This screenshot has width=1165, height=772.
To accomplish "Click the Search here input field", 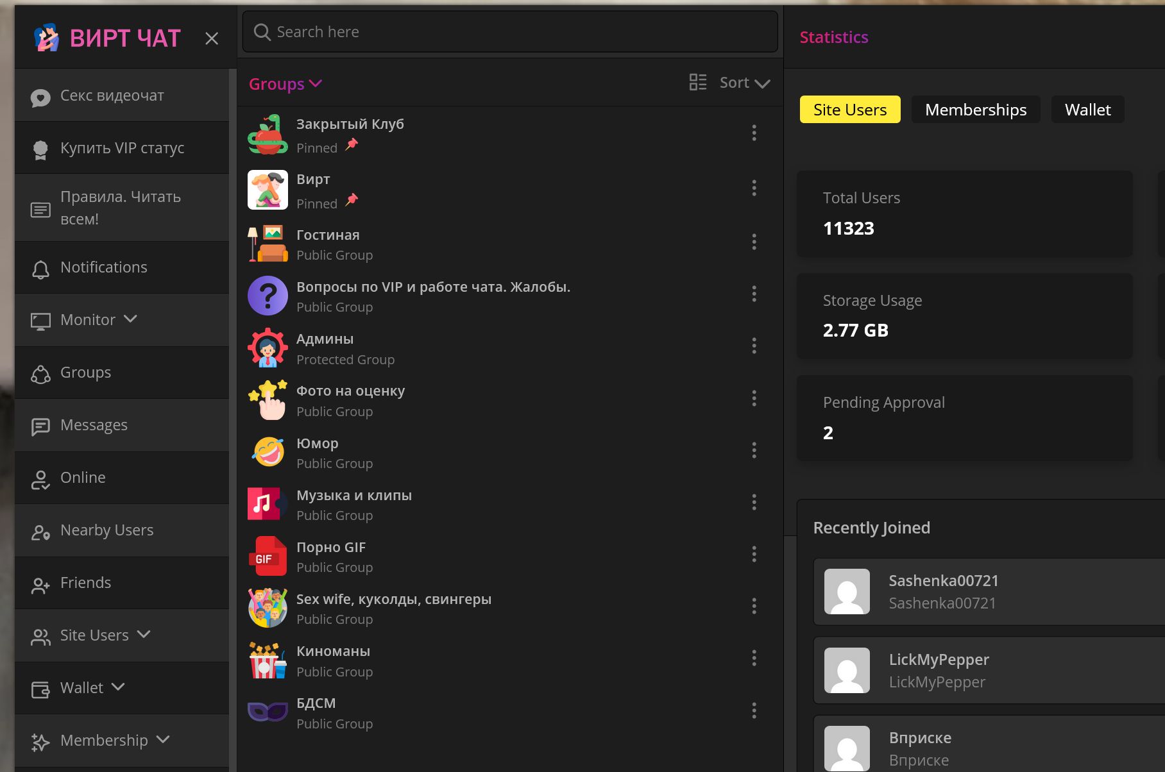I will (510, 31).
